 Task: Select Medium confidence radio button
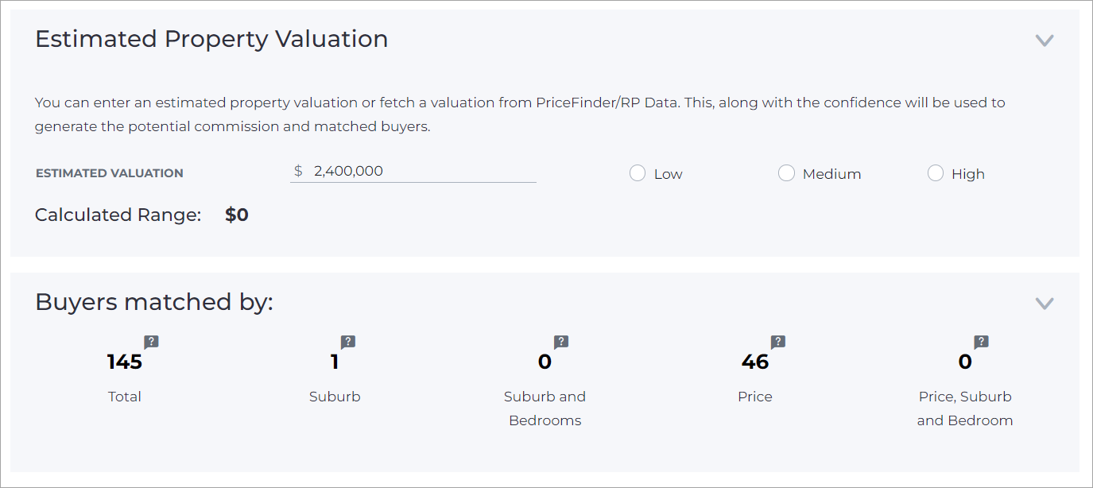coord(786,173)
